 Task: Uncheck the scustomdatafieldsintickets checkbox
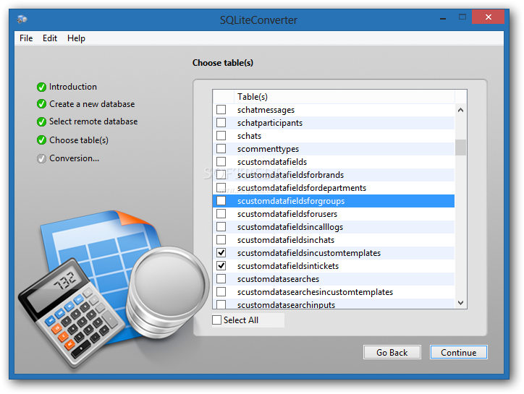(x=221, y=266)
